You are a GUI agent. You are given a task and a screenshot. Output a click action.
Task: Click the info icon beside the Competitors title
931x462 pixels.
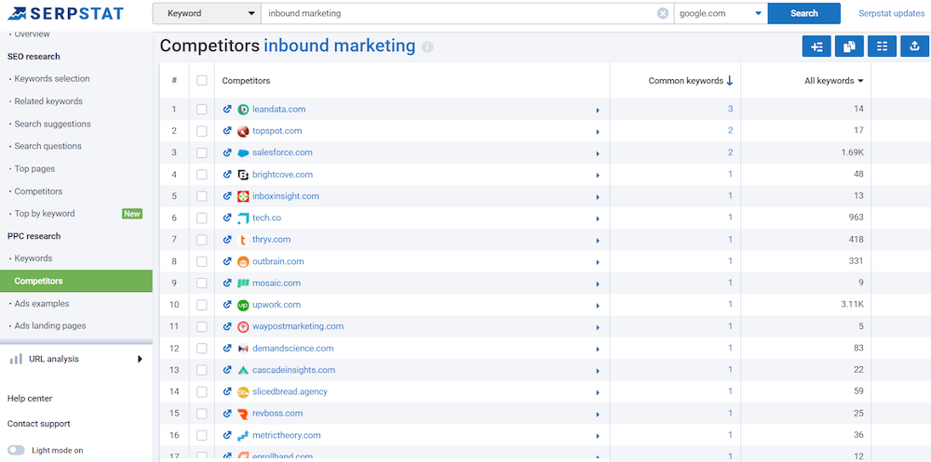(x=427, y=47)
